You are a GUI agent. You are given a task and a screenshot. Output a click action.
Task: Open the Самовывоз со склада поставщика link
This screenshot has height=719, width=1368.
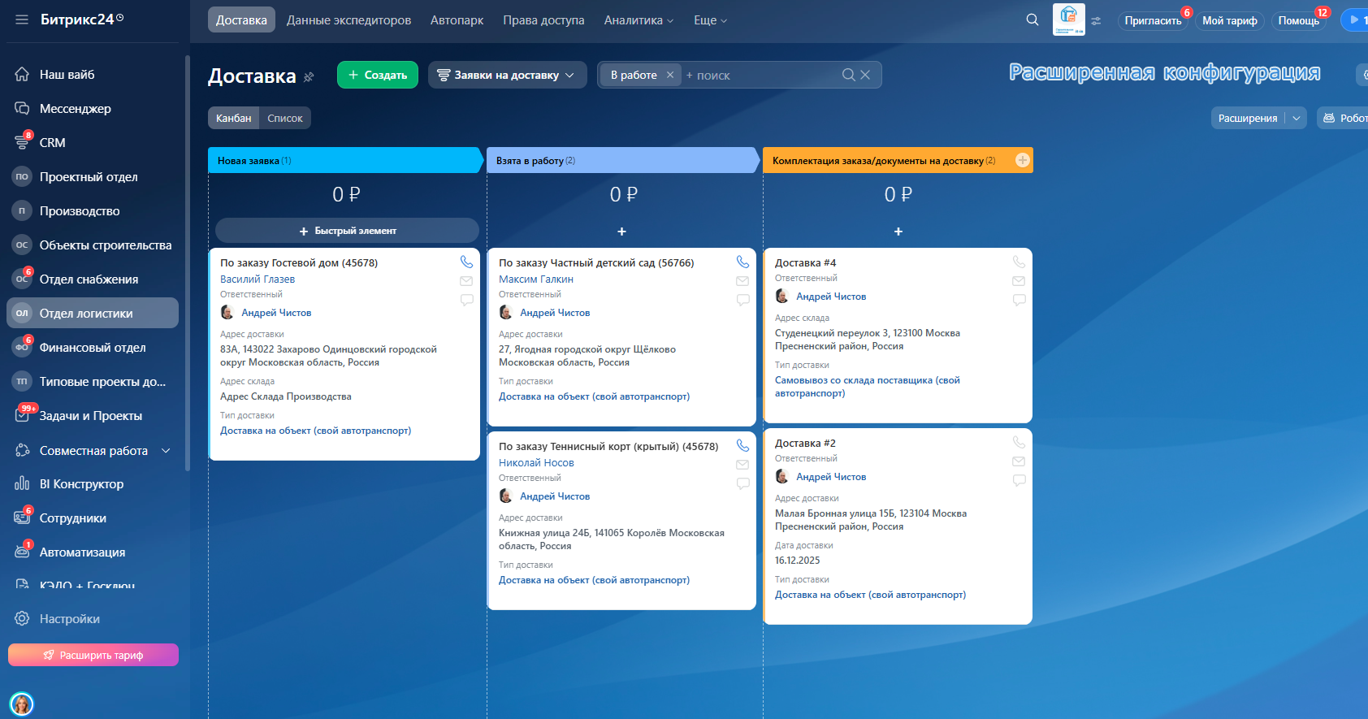coord(868,386)
